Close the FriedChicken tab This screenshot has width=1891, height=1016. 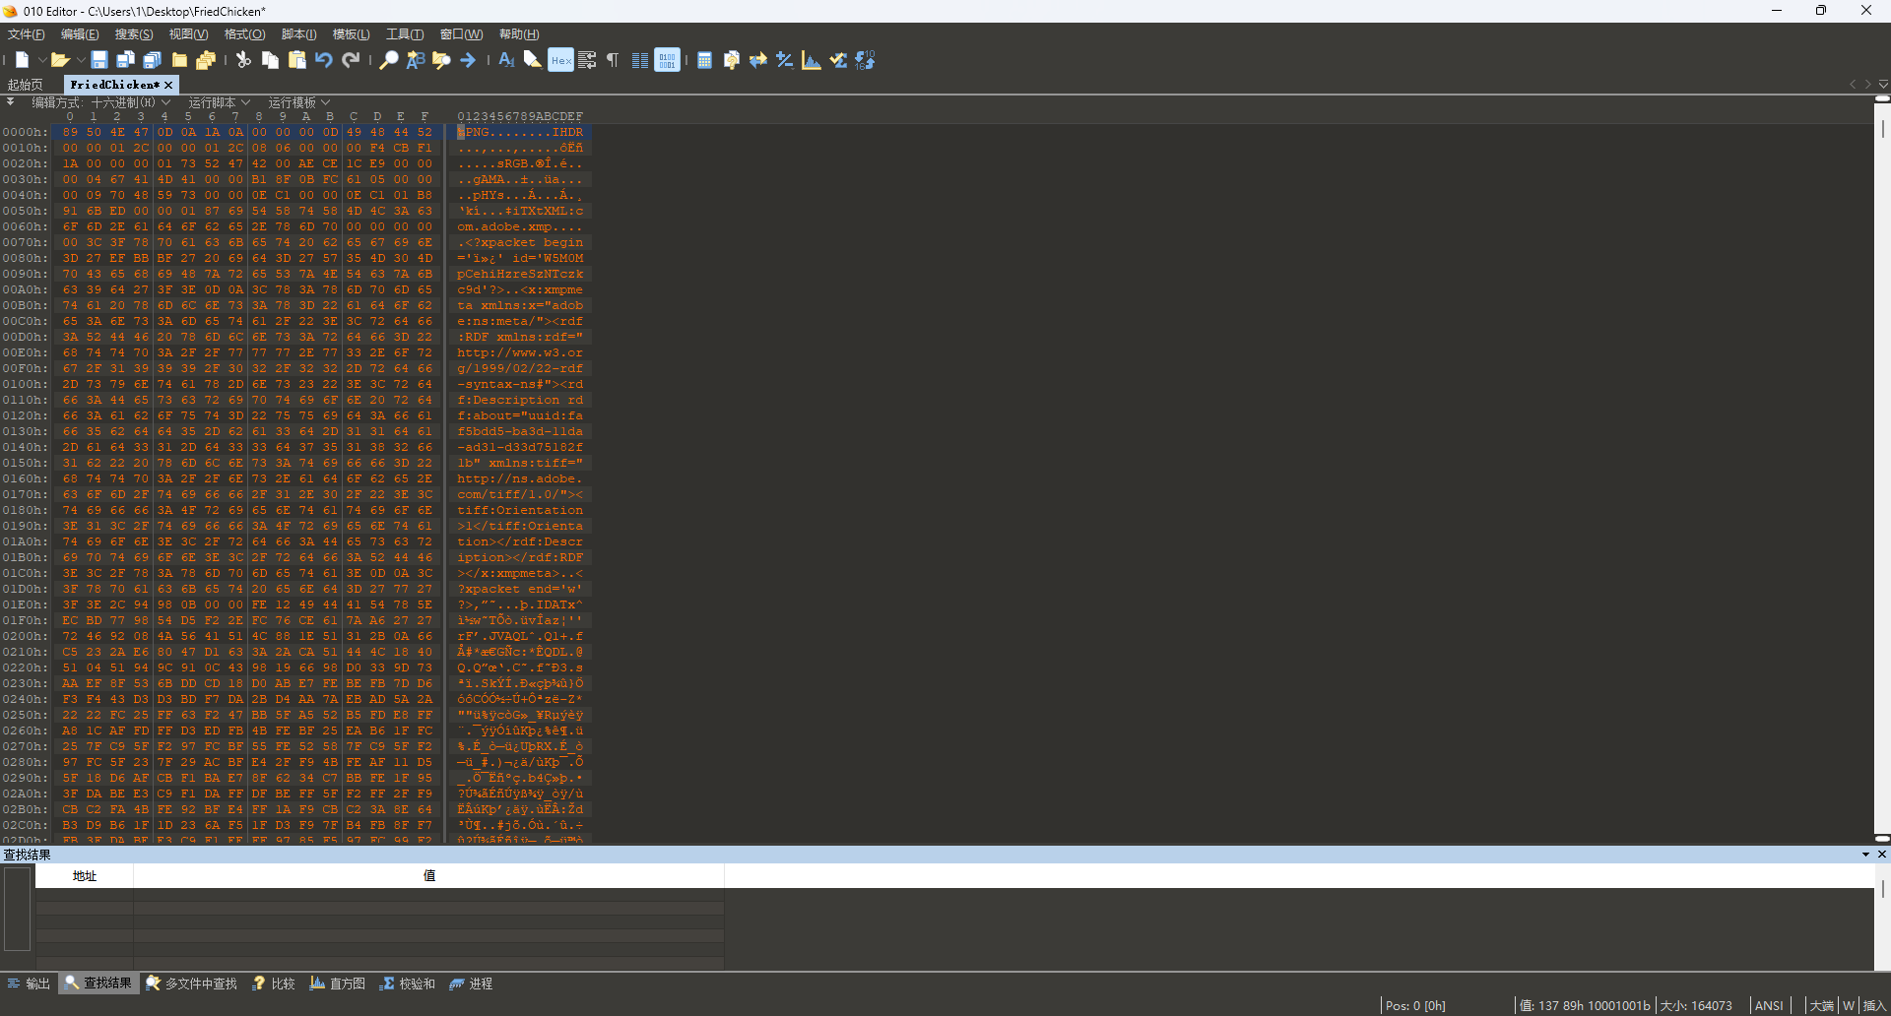tap(168, 86)
